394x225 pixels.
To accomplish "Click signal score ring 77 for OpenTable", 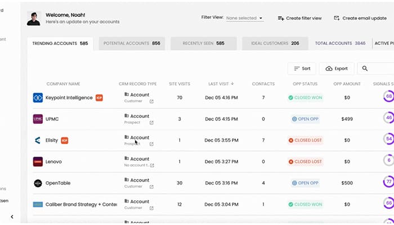I will coord(389,182).
